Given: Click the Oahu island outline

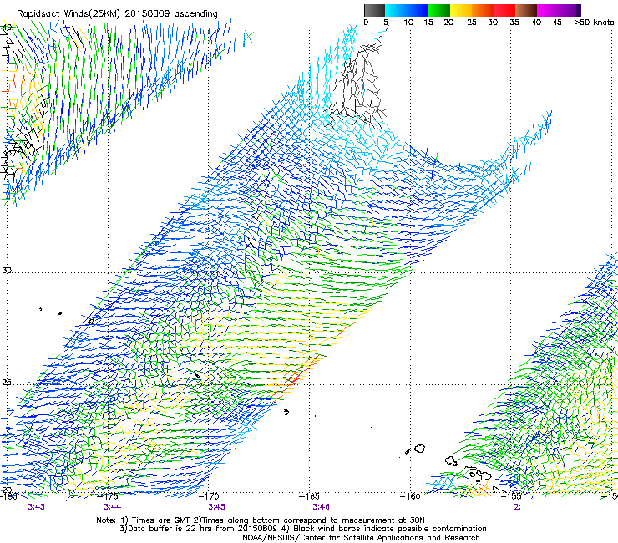Looking at the screenshot, I should tap(451, 461).
